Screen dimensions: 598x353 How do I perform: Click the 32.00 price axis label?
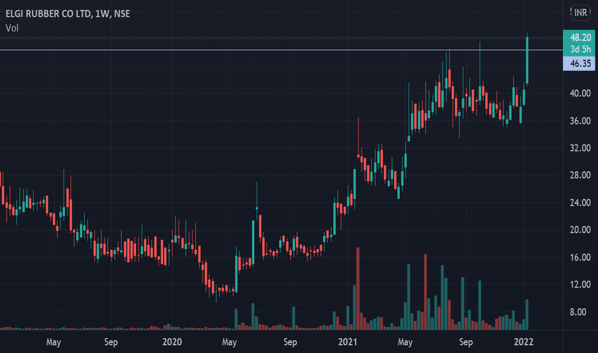(x=579, y=148)
